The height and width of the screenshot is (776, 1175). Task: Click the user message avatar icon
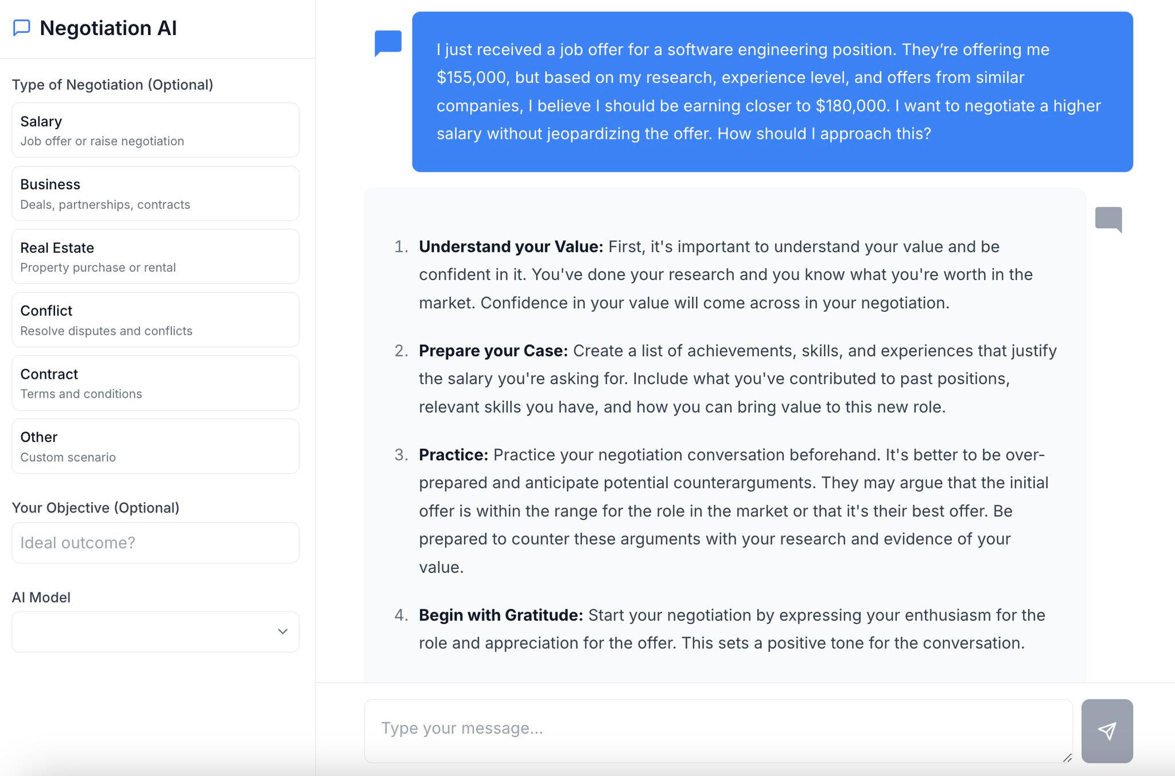388,43
